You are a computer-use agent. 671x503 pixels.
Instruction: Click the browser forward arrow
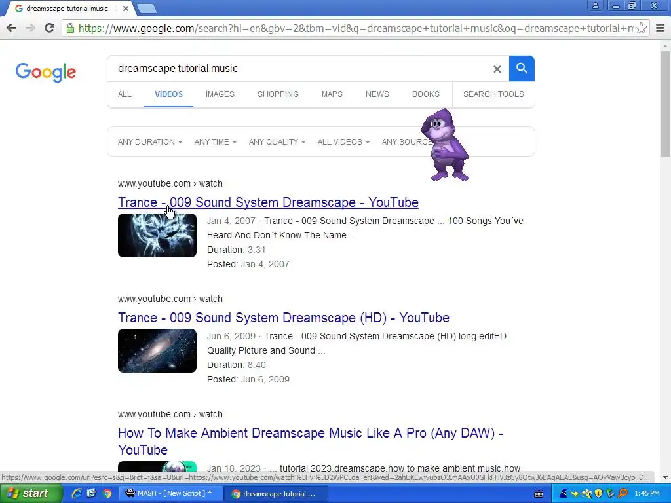click(30, 28)
